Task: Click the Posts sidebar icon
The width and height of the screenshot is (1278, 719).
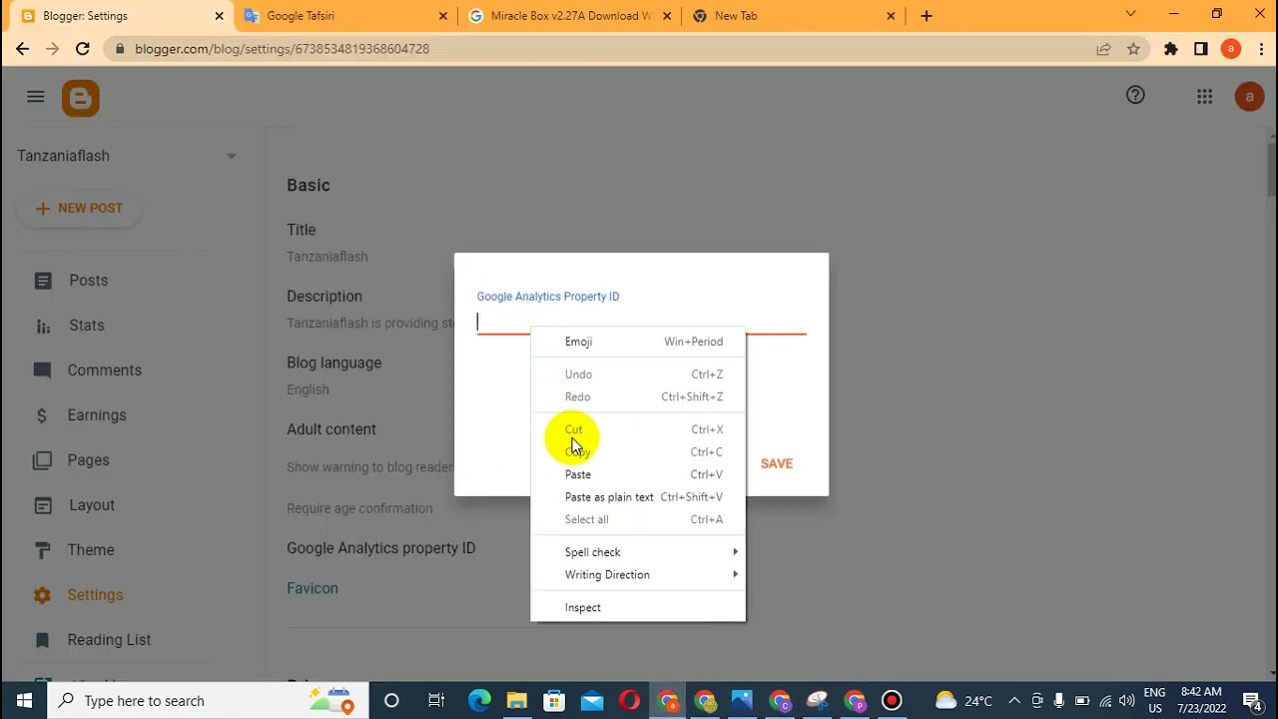Action: tap(43, 281)
